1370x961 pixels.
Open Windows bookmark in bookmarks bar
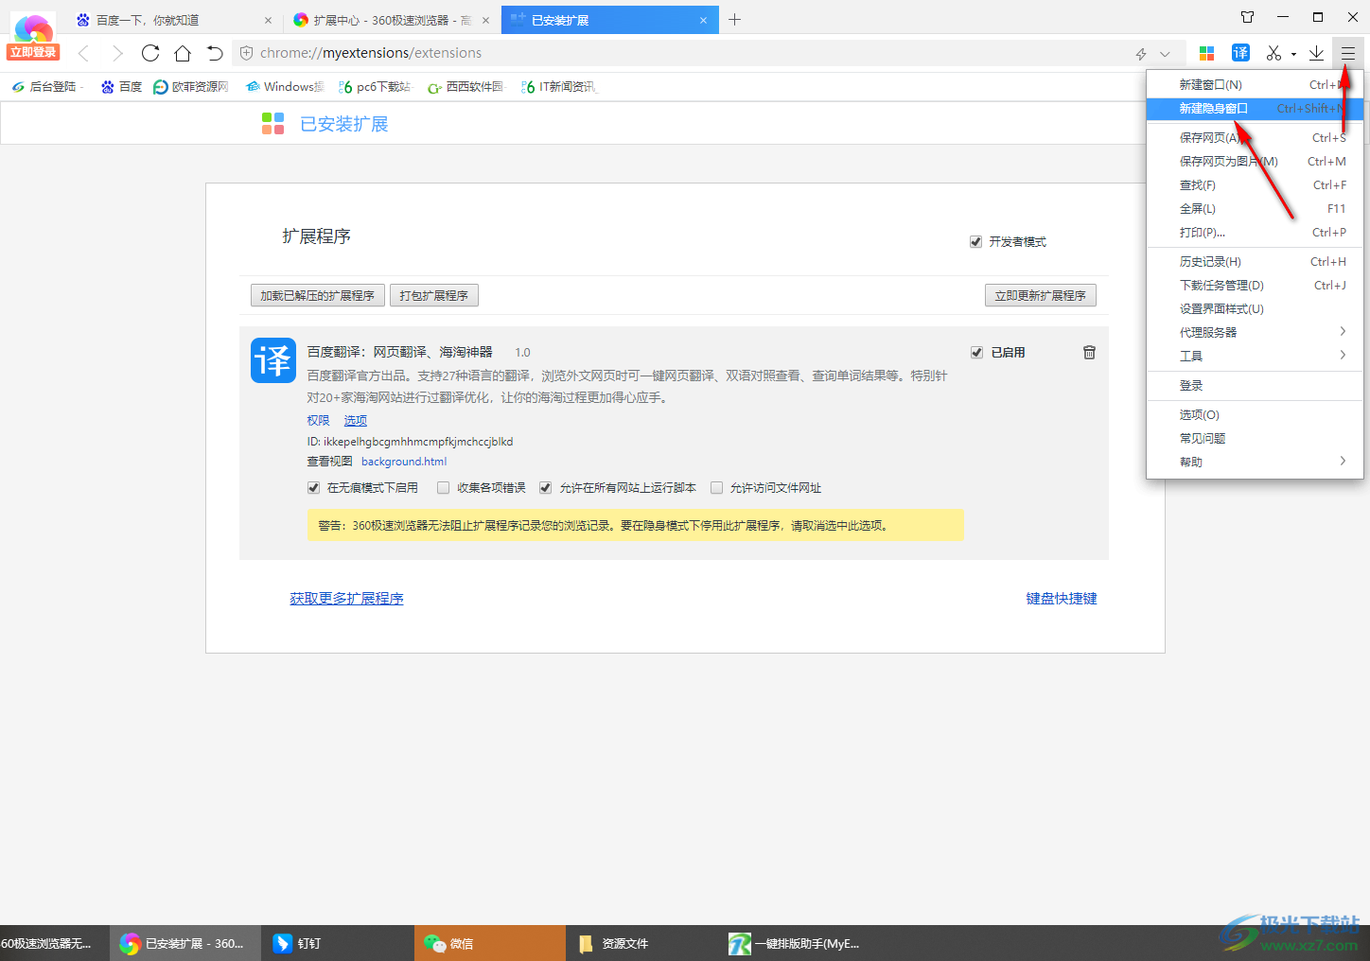pos(285,87)
